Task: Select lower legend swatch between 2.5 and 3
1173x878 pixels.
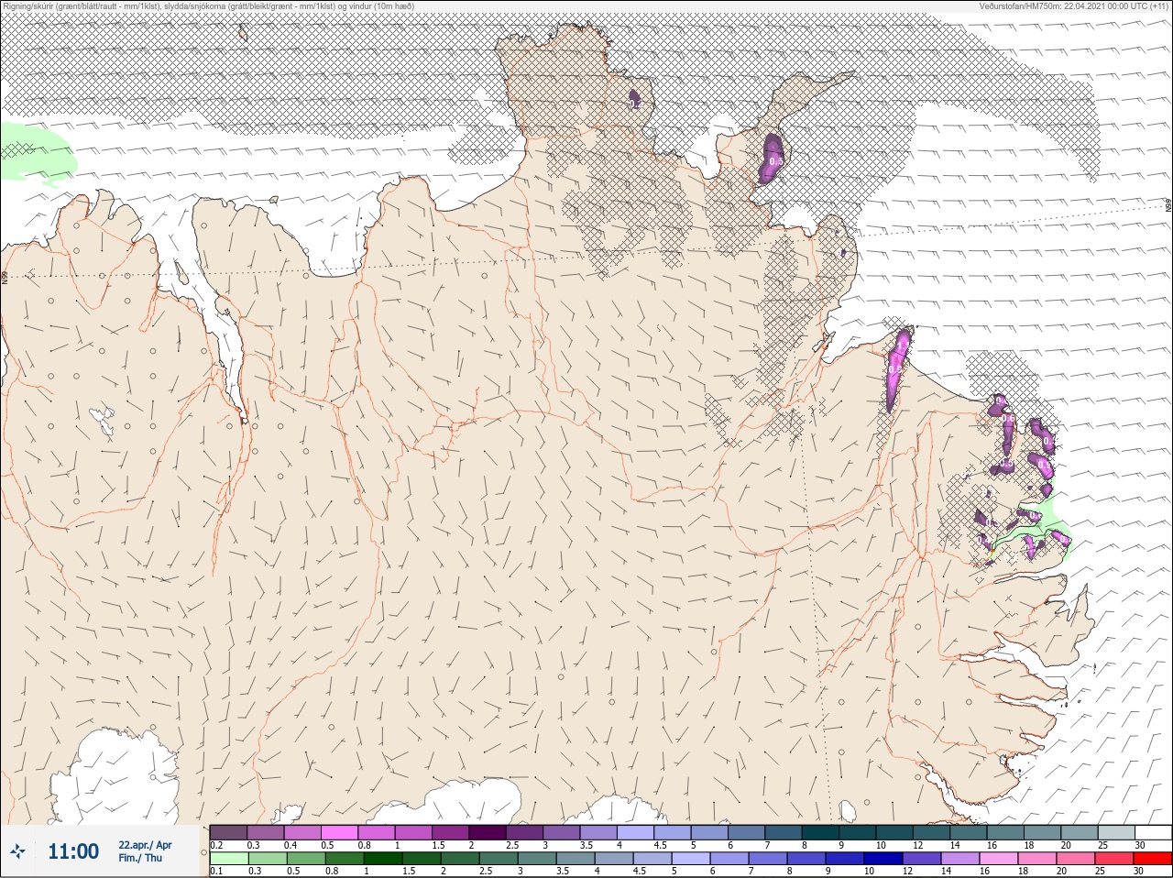Action: (x=499, y=859)
